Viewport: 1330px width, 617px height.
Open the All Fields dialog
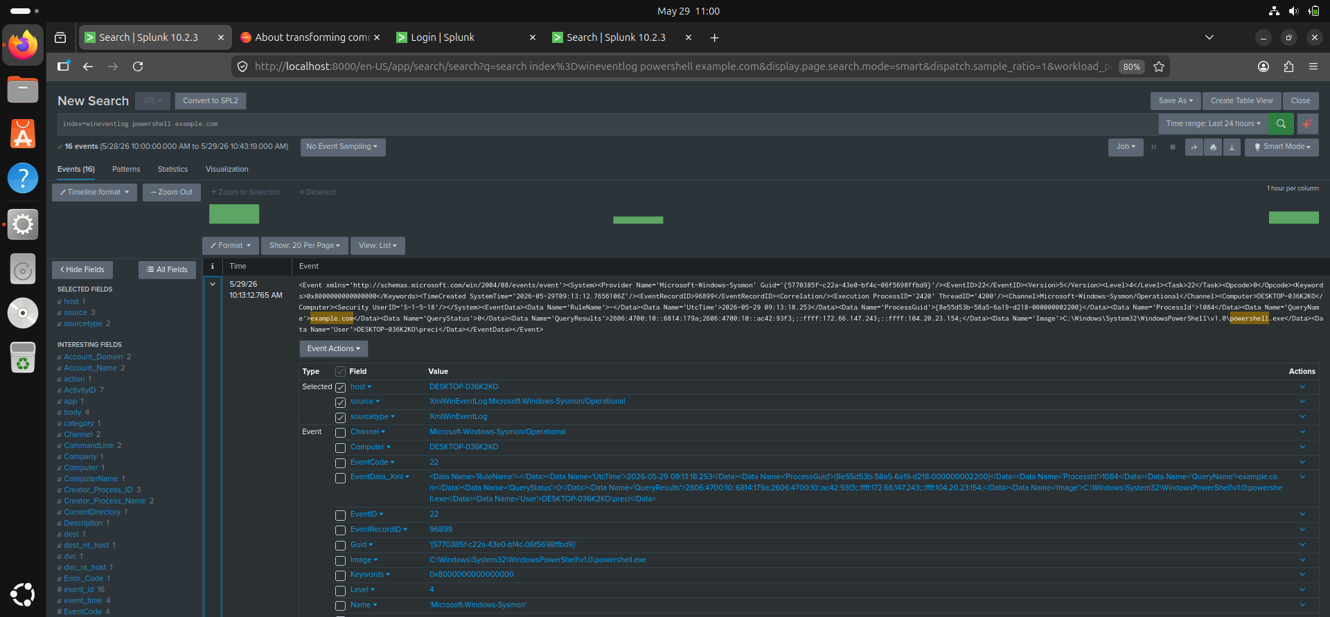167,270
